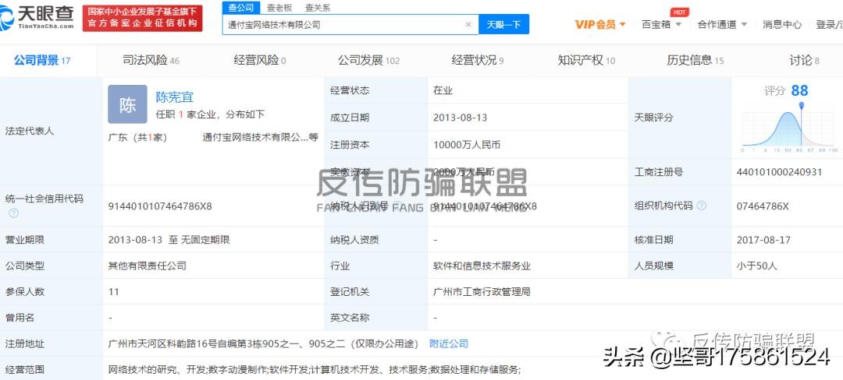Screen dimensions: 843x380
Task: Open 消息中心 in the header
Action: (781, 24)
